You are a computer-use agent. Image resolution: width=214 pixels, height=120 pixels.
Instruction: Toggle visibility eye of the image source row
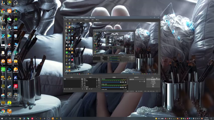(x=97, y=79)
